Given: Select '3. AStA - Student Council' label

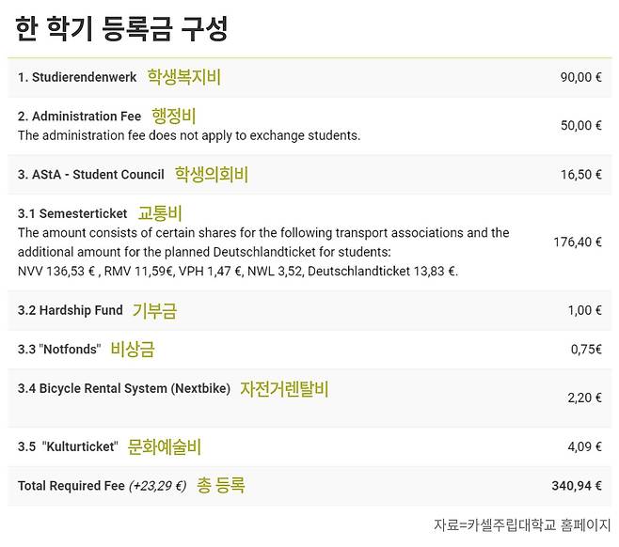Looking at the screenshot, I should (91, 174).
